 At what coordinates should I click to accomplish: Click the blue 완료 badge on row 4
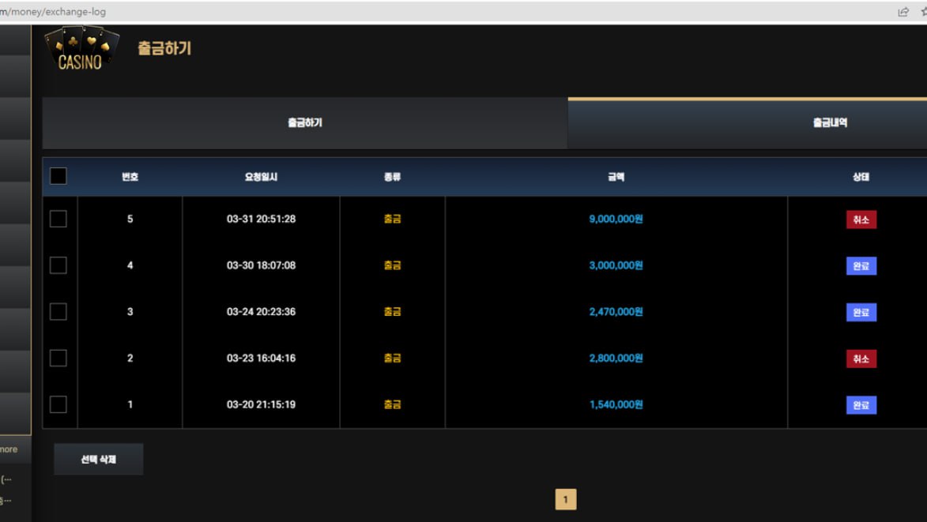861,266
